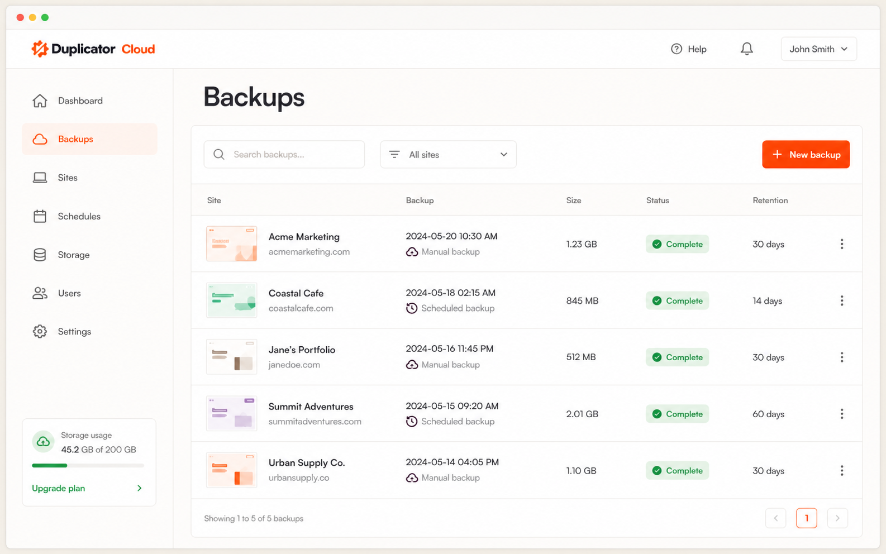Click the Complete status badge for Urban Supply Co.
886x554 pixels.
point(677,471)
